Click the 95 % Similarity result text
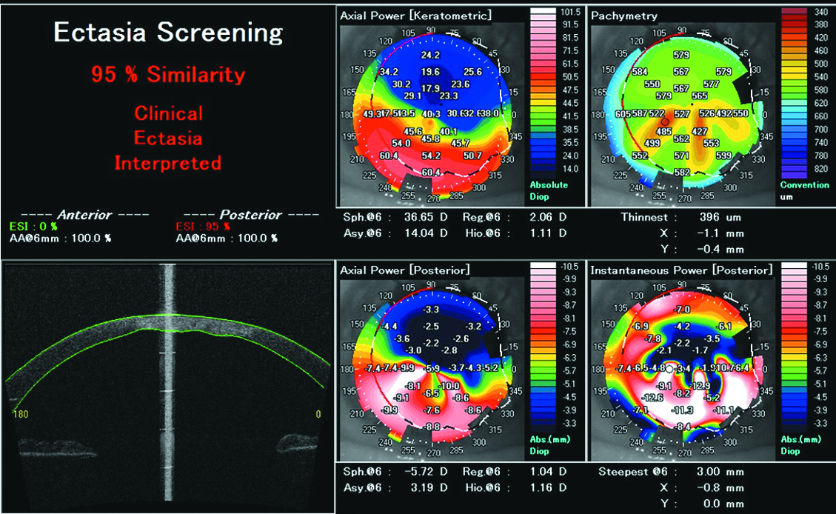The height and width of the screenshot is (514, 836). (x=168, y=74)
